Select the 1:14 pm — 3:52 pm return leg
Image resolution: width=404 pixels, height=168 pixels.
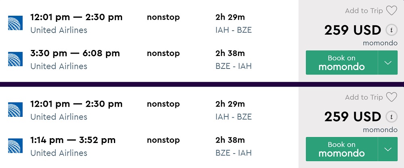[73, 140]
